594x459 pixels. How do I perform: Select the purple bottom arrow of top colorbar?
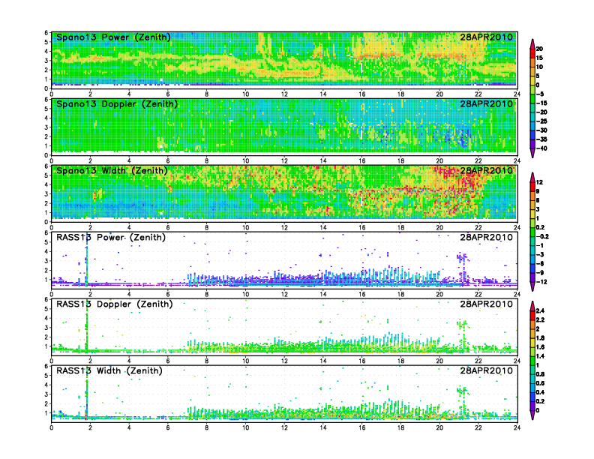pos(532,153)
